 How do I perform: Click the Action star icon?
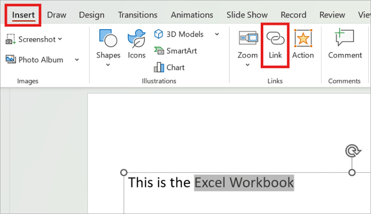[x=303, y=38]
